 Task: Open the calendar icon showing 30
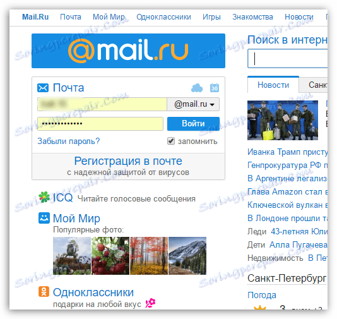tap(215, 88)
